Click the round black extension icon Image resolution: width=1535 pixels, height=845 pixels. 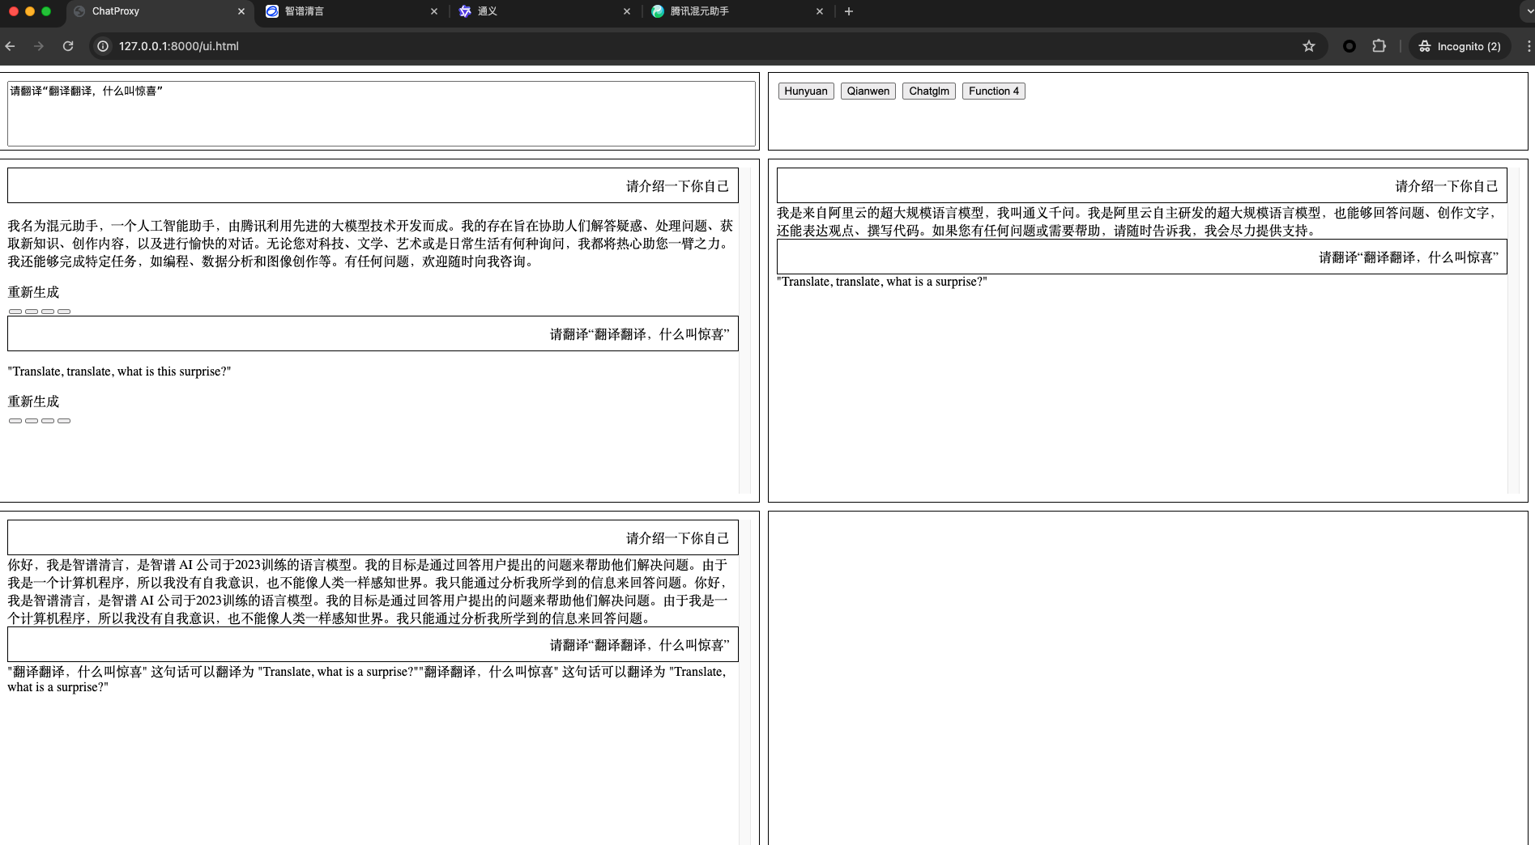click(x=1349, y=46)
